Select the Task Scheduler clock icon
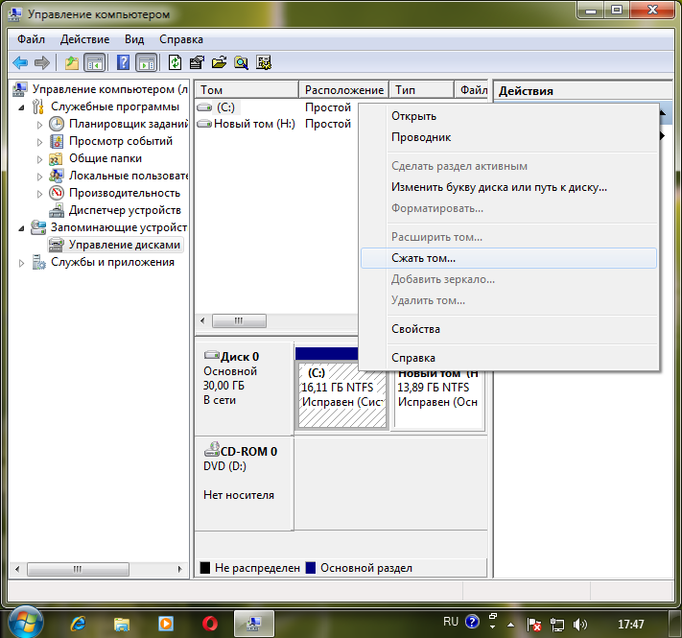 (x=57, y=124)
